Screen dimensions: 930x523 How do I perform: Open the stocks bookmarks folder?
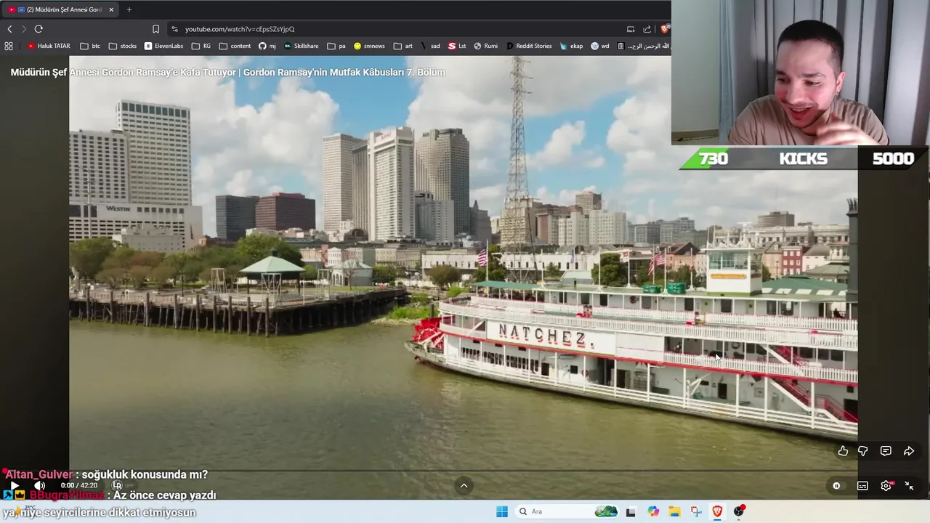pos(122,46)
